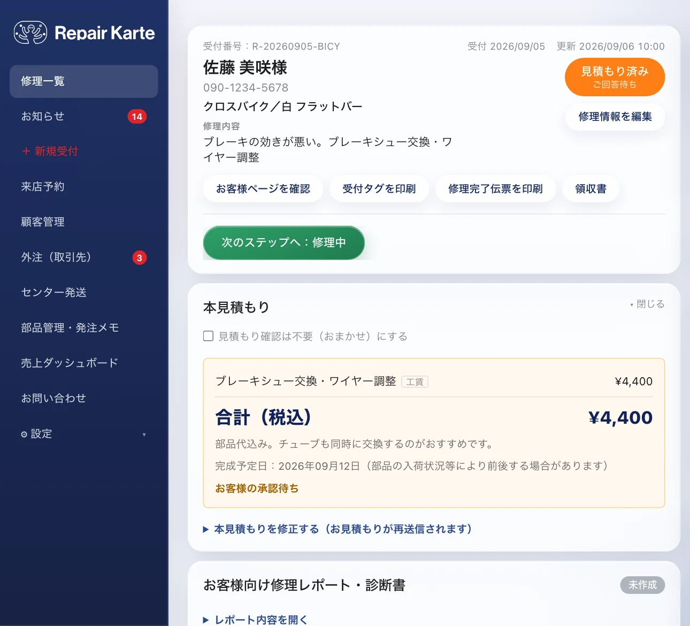Tick the 見積もり確認は不要（おまかせ） checkbox

[x=209, y=336]
